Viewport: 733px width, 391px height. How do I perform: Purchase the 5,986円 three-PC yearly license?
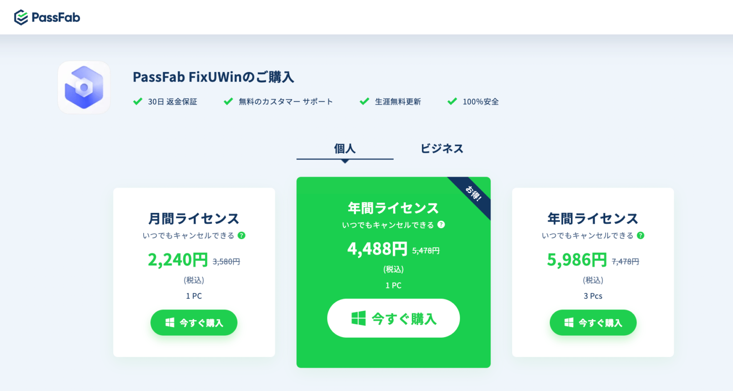pos(593,322)
